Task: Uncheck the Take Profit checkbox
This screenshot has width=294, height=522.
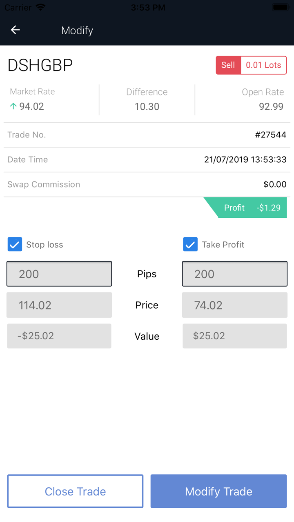Action: tap(190, 245)
